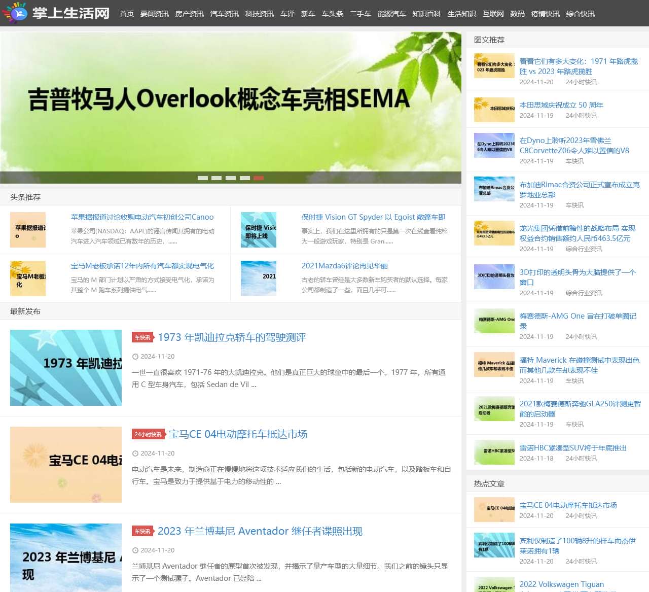Click the Canoo article thumbnail
This screenshot has height=592, width=649.
point(28,230)
